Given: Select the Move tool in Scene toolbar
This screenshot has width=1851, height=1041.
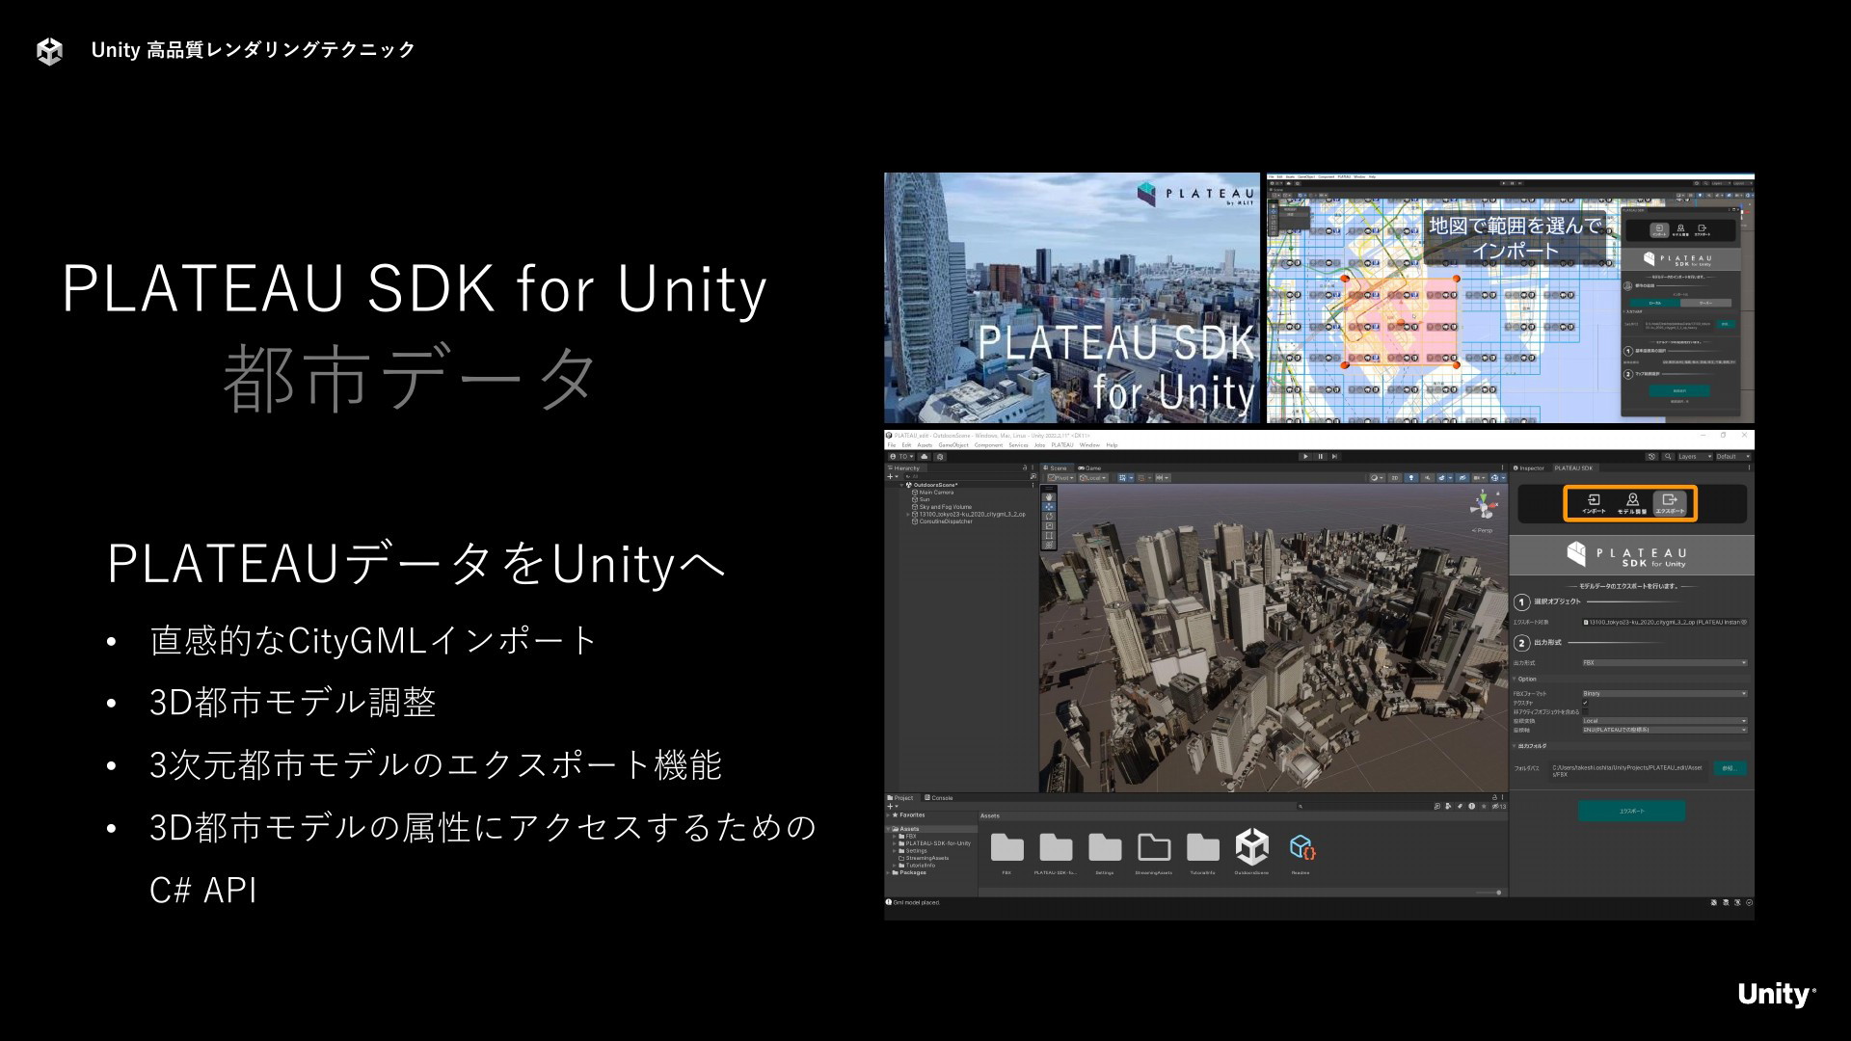Looking at the screenshot, I should click(x=1049, y=507).
